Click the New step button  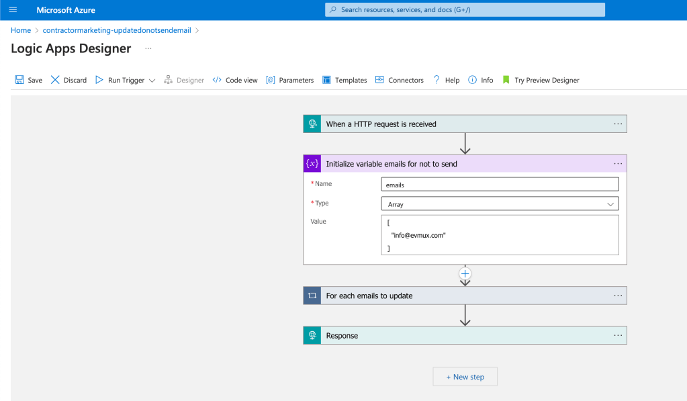tap(465, 377)
